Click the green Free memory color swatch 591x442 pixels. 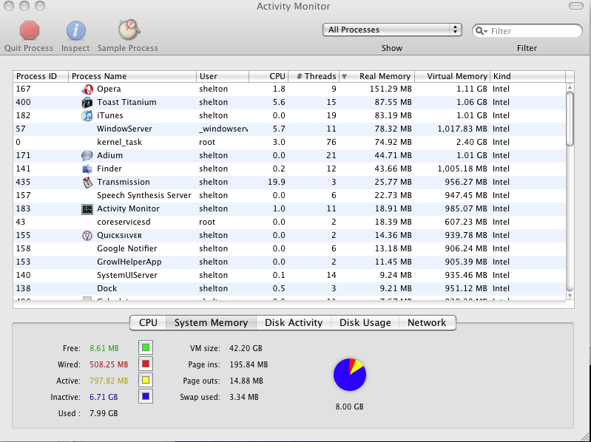tap(146, 347)
